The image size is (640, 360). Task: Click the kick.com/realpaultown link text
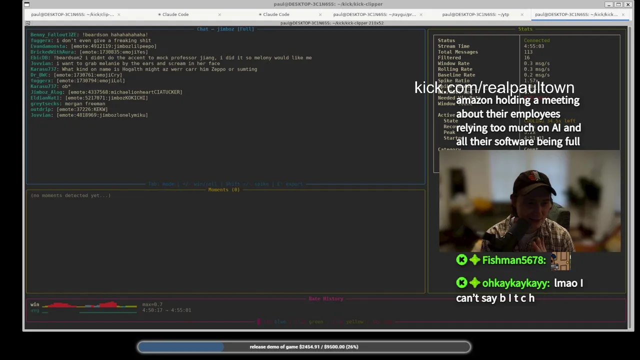494,87
